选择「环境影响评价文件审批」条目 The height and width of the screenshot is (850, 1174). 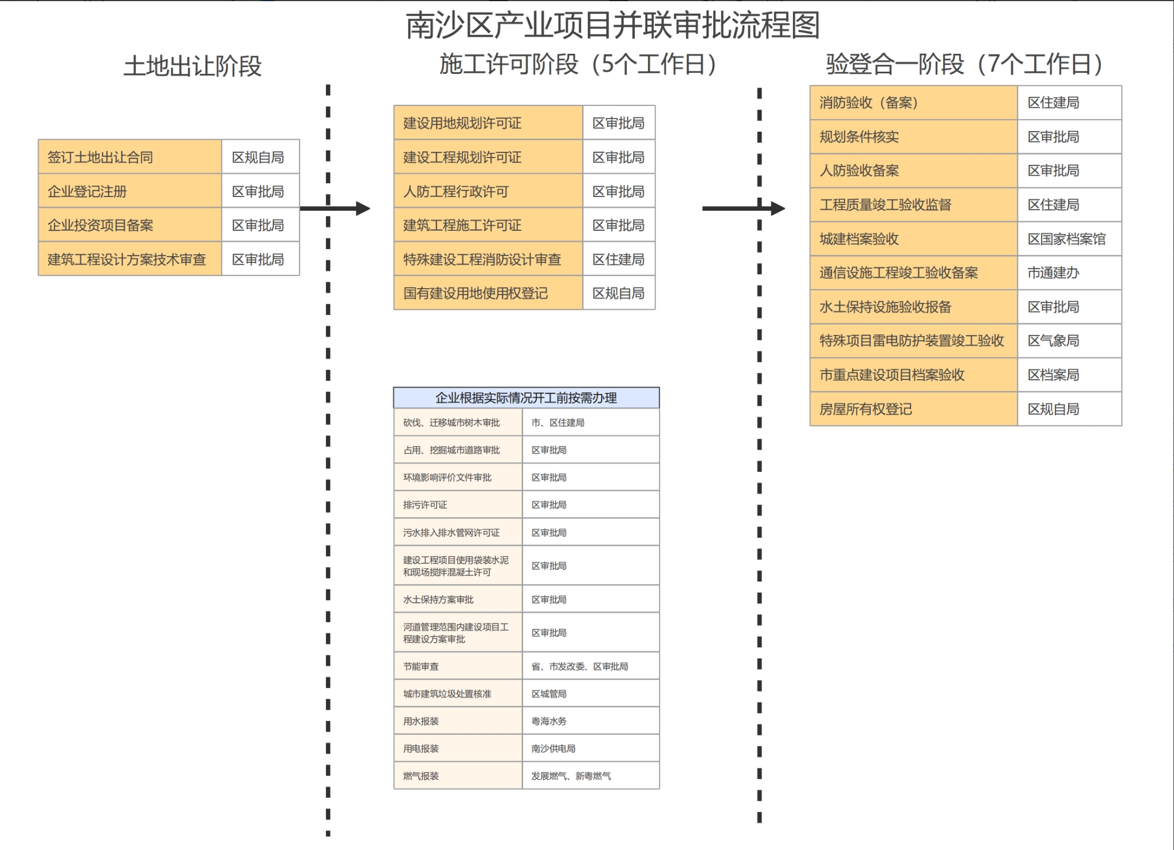pos(457,477)
